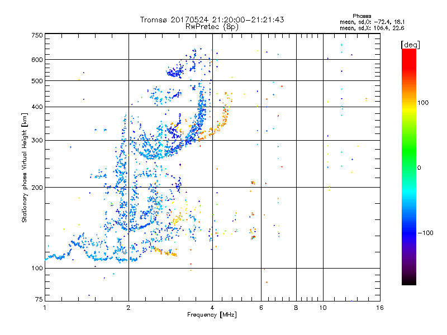Click the x-axis tick label "8"
This screenshot has width=447, height=335.
tap(296, 308)
